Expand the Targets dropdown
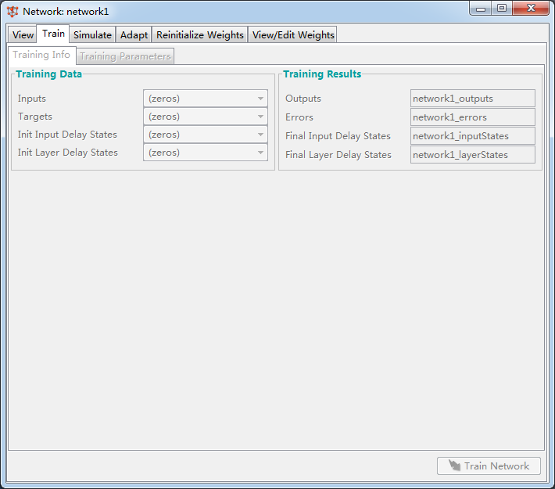Image resolution: width=555 pixels, height=489 pixels. [206, 117]
